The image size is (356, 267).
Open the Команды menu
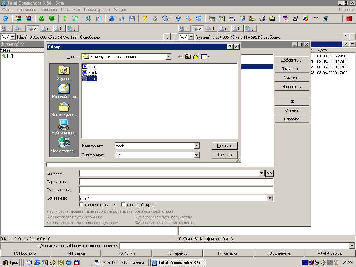[49, 10]
